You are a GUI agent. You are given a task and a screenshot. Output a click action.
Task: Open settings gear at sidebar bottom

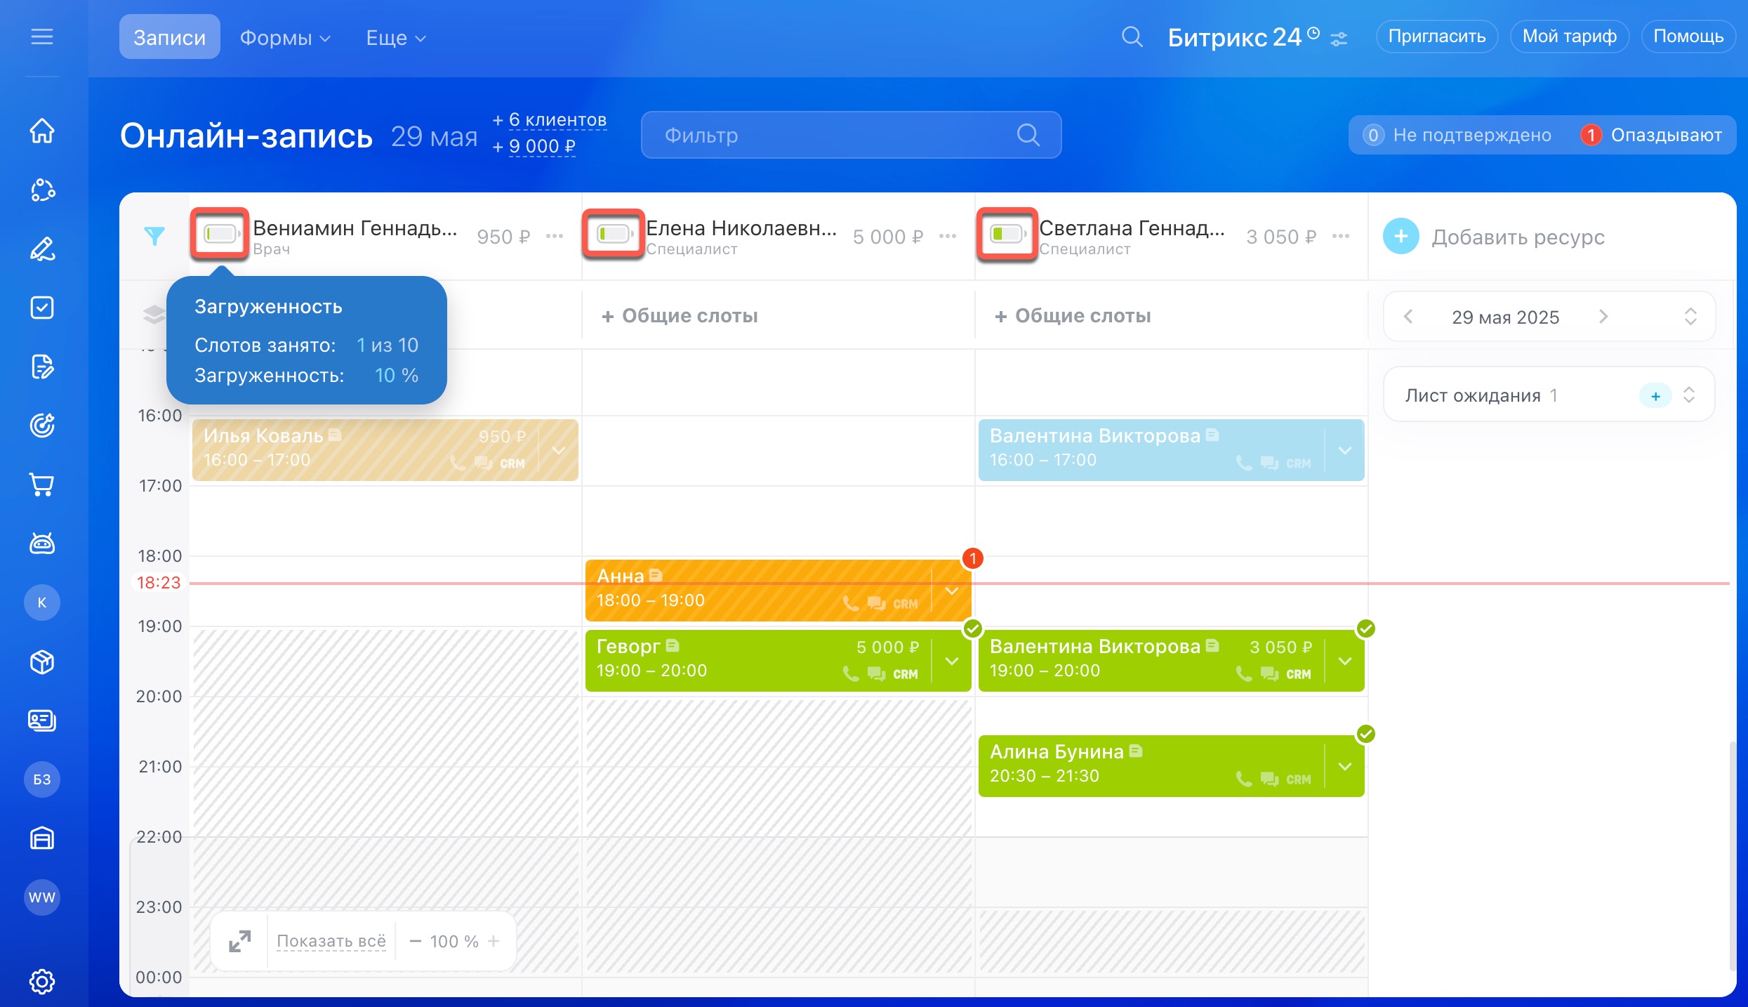[x=42, y=981]
